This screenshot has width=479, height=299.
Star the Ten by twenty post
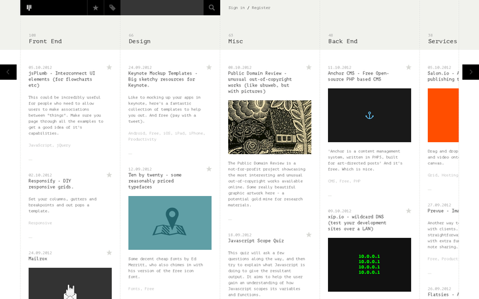click(209, 169)
